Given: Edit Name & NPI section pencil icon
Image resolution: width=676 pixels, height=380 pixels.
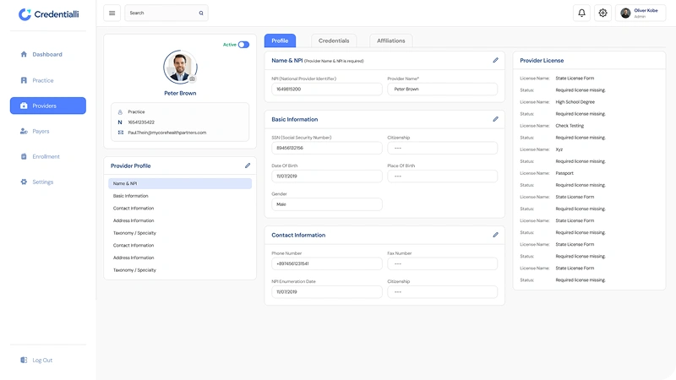Looking at the screenshot, I should (x=496, y=61).
